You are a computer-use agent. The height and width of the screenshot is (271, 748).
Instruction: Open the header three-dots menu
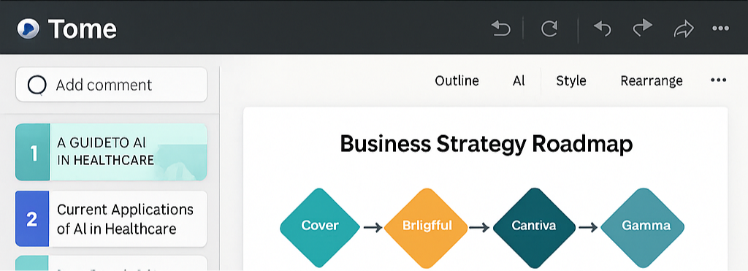pyautogui.click(x=720, y=28)
